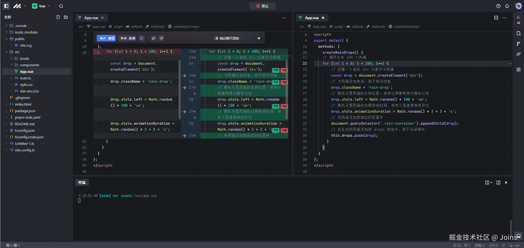
Task: Accept diff hunk at drop.className line
Action: click(276, 82)
